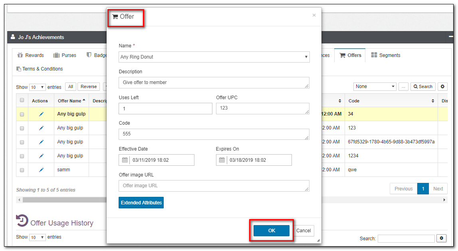Open the Name dropdown showing Any Ring Donut
458x251 pixels.
214,57
